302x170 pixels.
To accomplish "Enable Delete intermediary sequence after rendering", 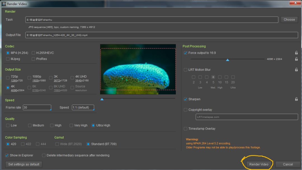I will tap(44, 155).
